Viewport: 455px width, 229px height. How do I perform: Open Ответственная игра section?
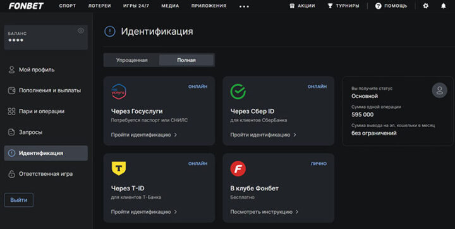(x=46, y=174)
